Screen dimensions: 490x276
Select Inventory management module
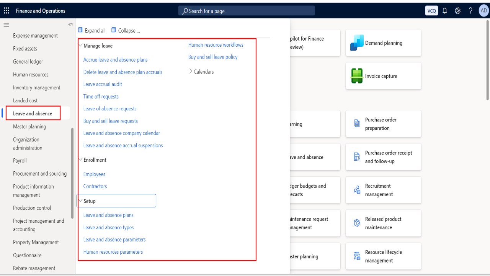[x=37, y=88]
